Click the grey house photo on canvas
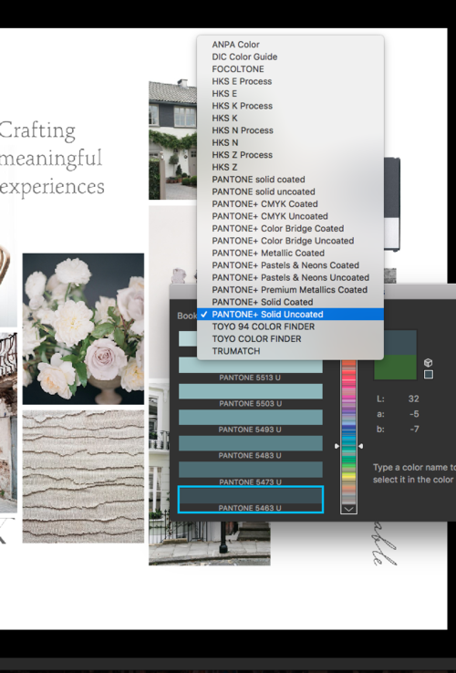456x673 pixels. click(172, 140)
